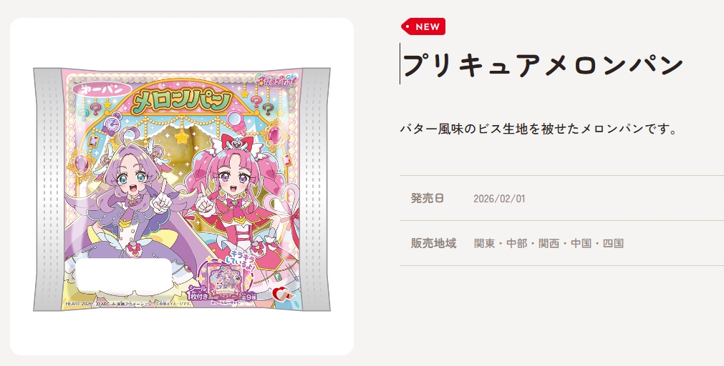Click the メロンパン logo on the package
The height and width of the screenshot is (366, 724).
click(x=180, y=102)
